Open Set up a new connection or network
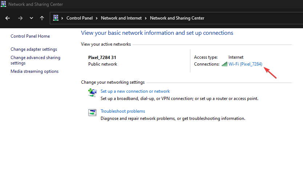Screen dimensions: 303x171 tap(135, 91)
